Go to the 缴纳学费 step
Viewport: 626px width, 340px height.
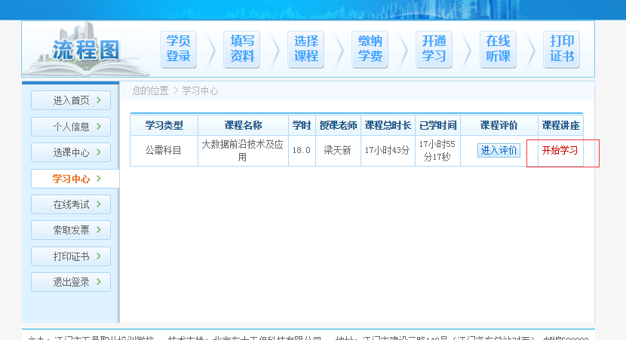370,49
